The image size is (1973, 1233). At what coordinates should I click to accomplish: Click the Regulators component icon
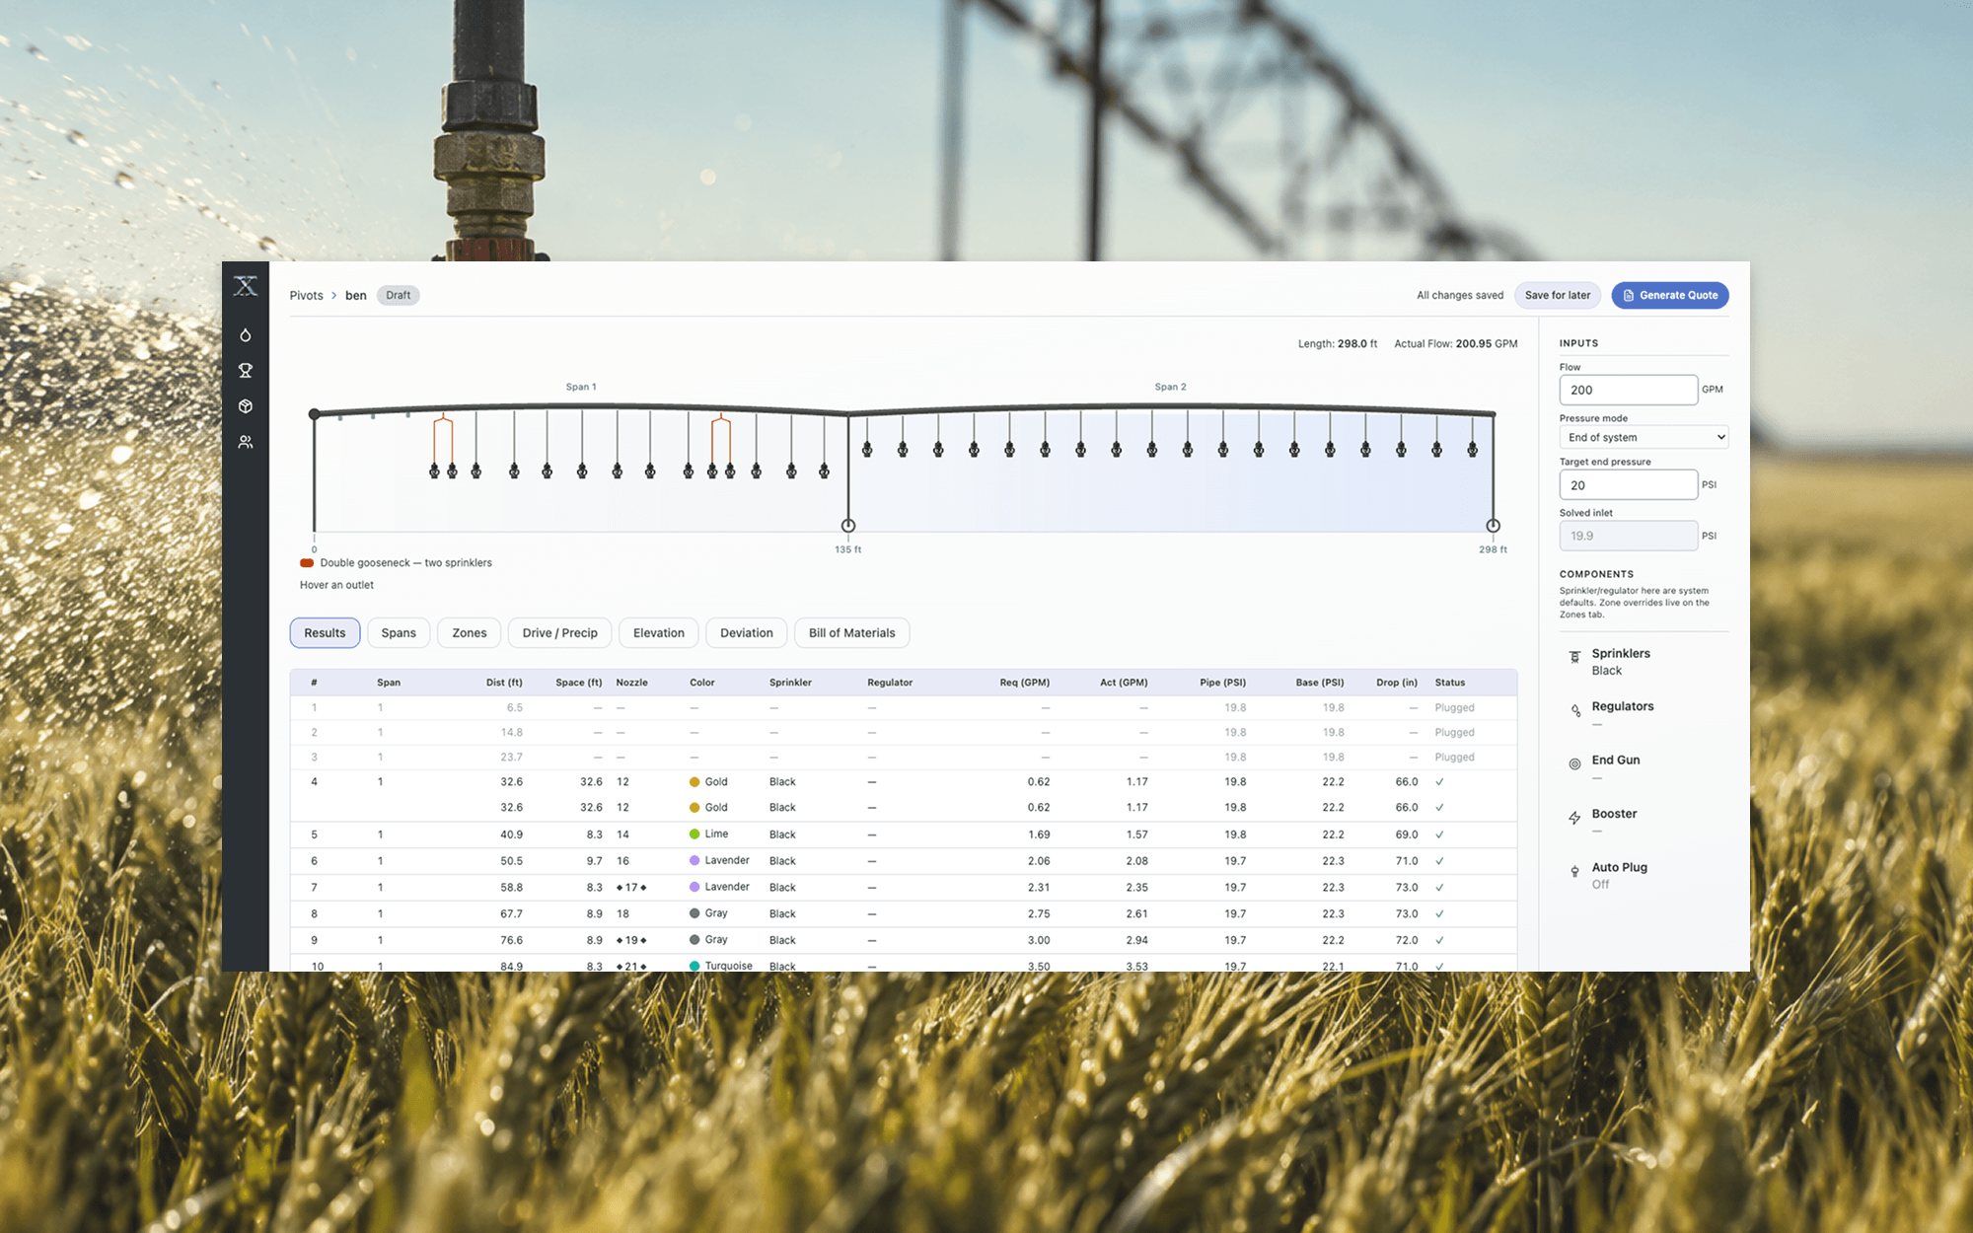(1574, 710)
